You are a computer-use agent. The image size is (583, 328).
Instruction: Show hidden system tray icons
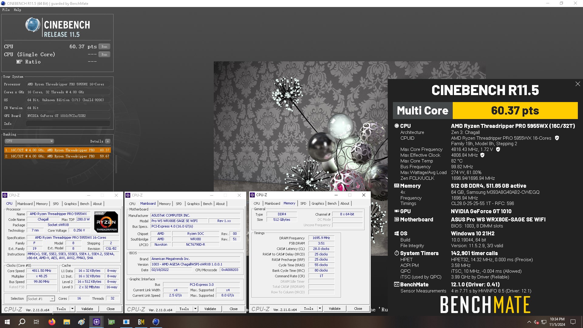pos(529,322)
